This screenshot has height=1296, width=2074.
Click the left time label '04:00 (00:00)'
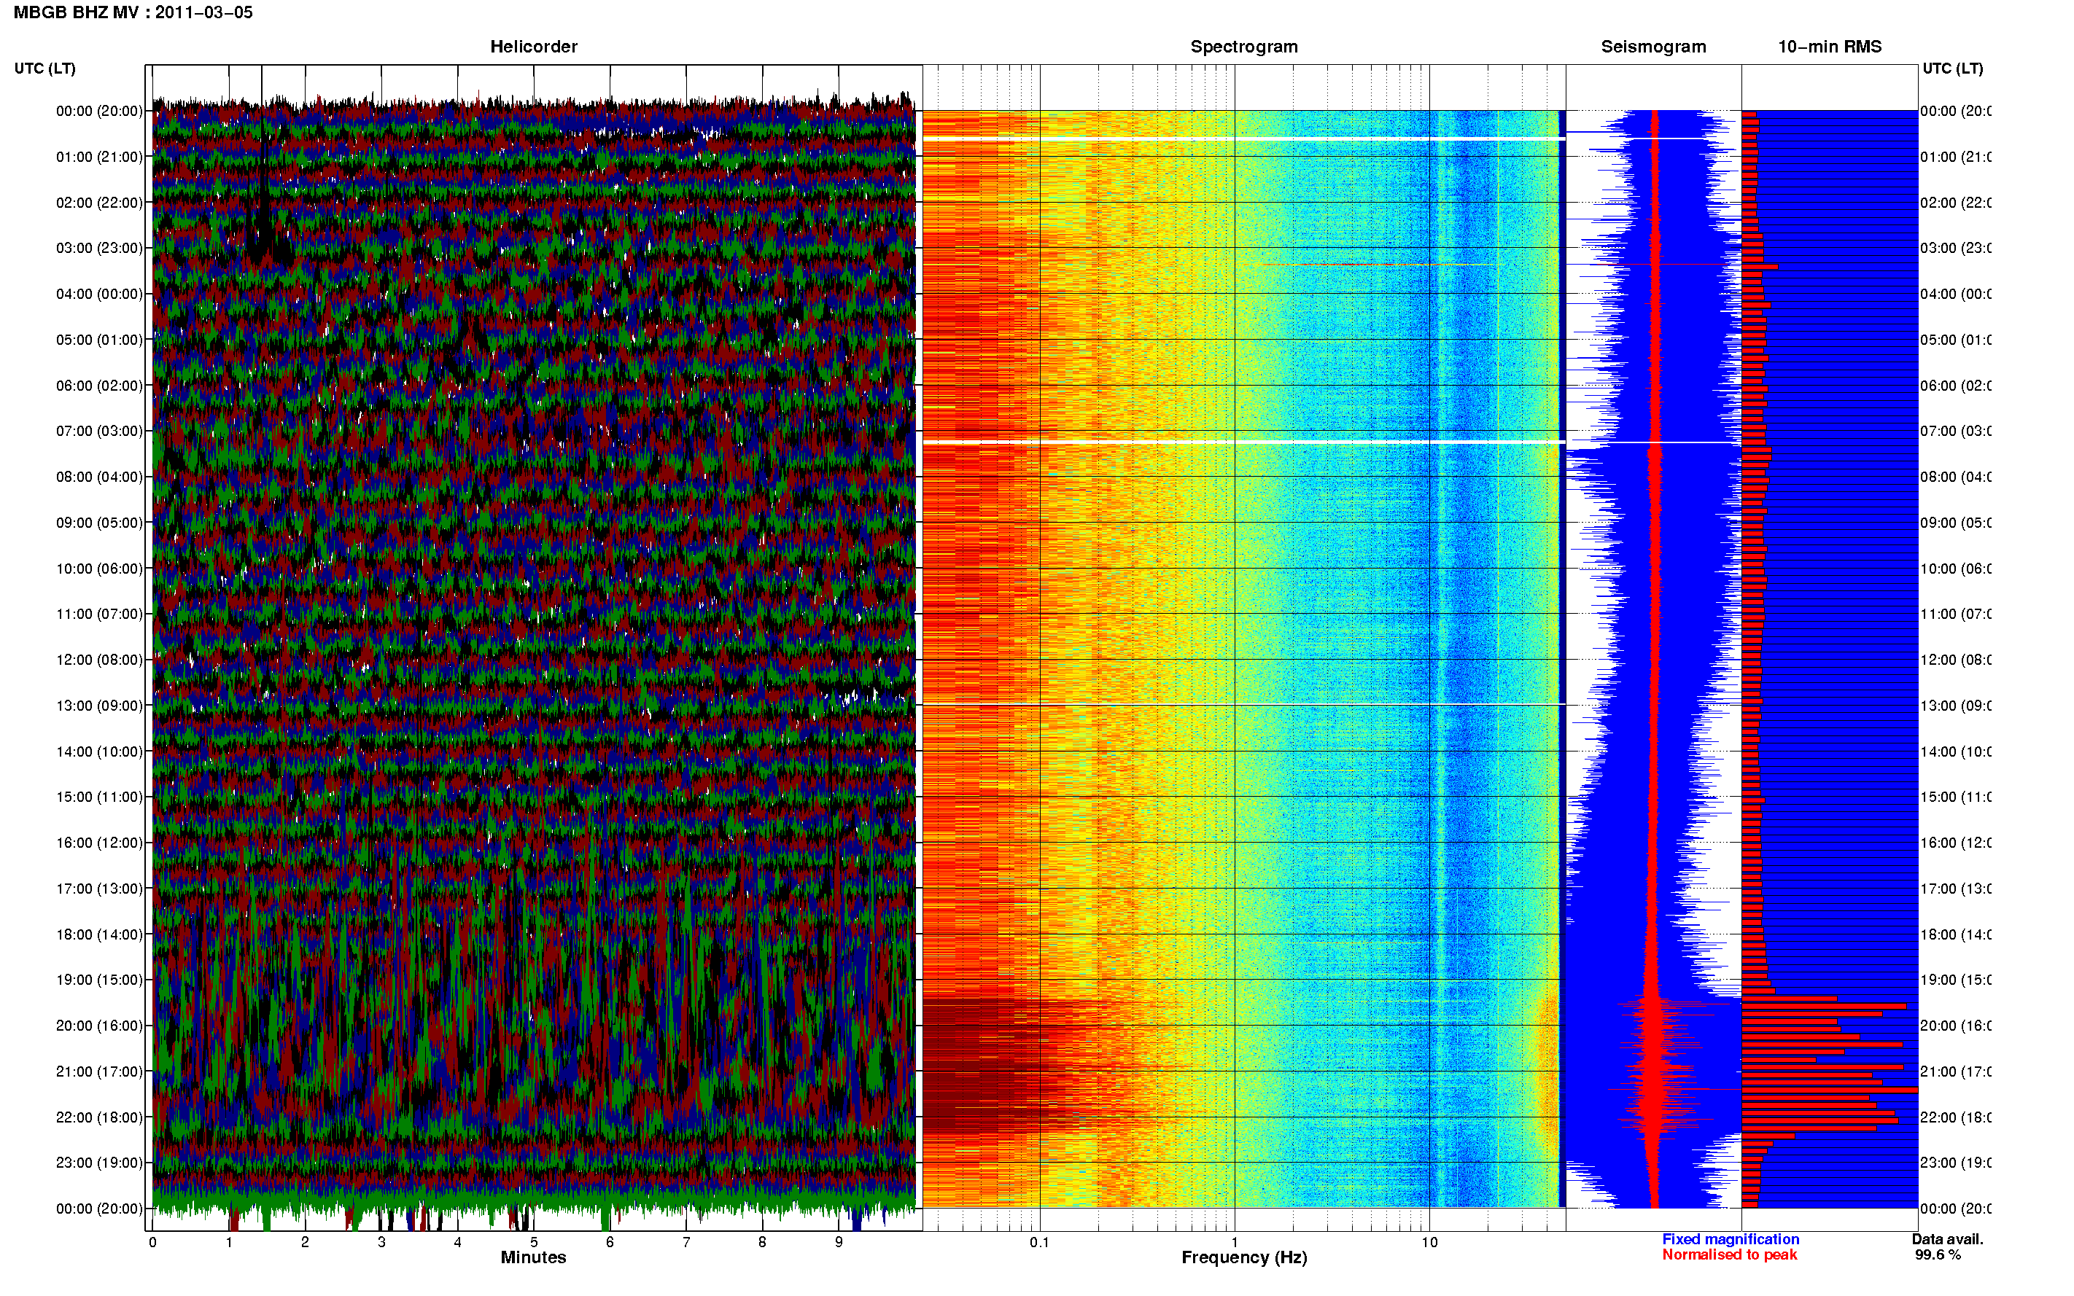point(99,293)
